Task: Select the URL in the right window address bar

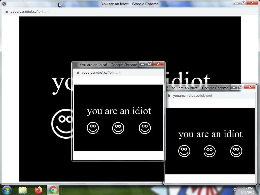Action: click(x=192, y=95)
